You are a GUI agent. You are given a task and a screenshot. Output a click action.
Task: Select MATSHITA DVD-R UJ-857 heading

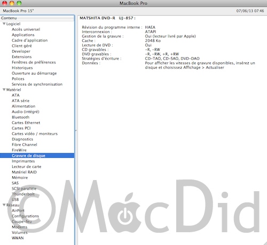pos(107,18)
